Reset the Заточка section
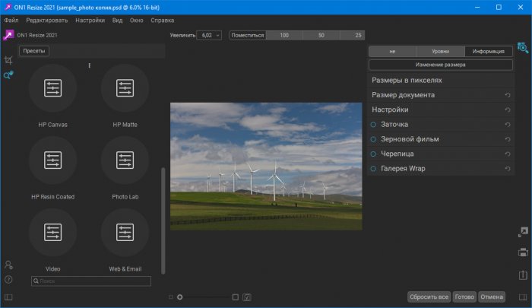The image size is (532, 308). click(508, 125)
